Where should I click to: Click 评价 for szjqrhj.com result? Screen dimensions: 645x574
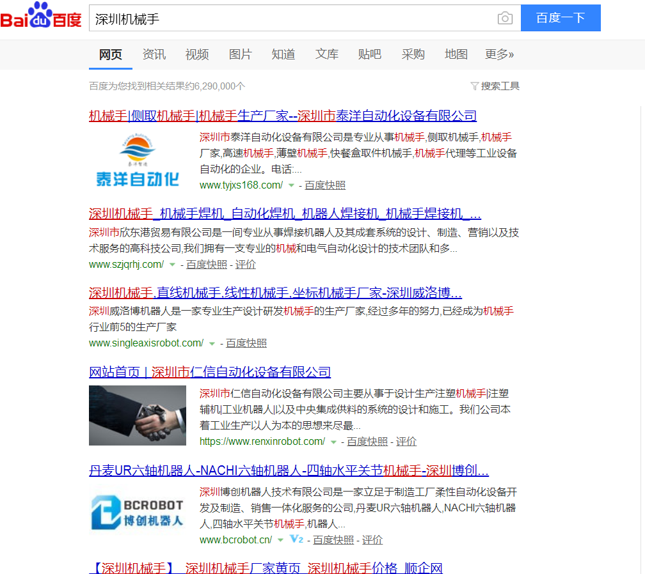pos(246,265)
